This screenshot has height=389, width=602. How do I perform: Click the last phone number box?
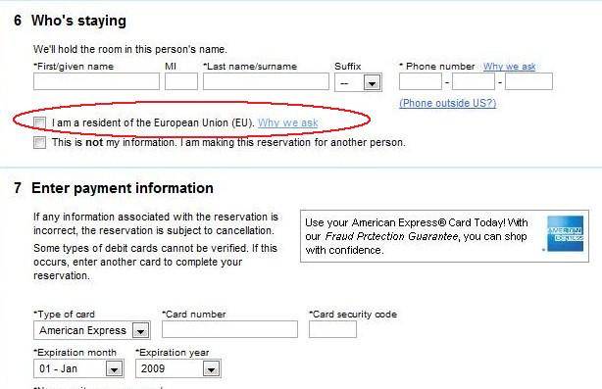point(528,81)
